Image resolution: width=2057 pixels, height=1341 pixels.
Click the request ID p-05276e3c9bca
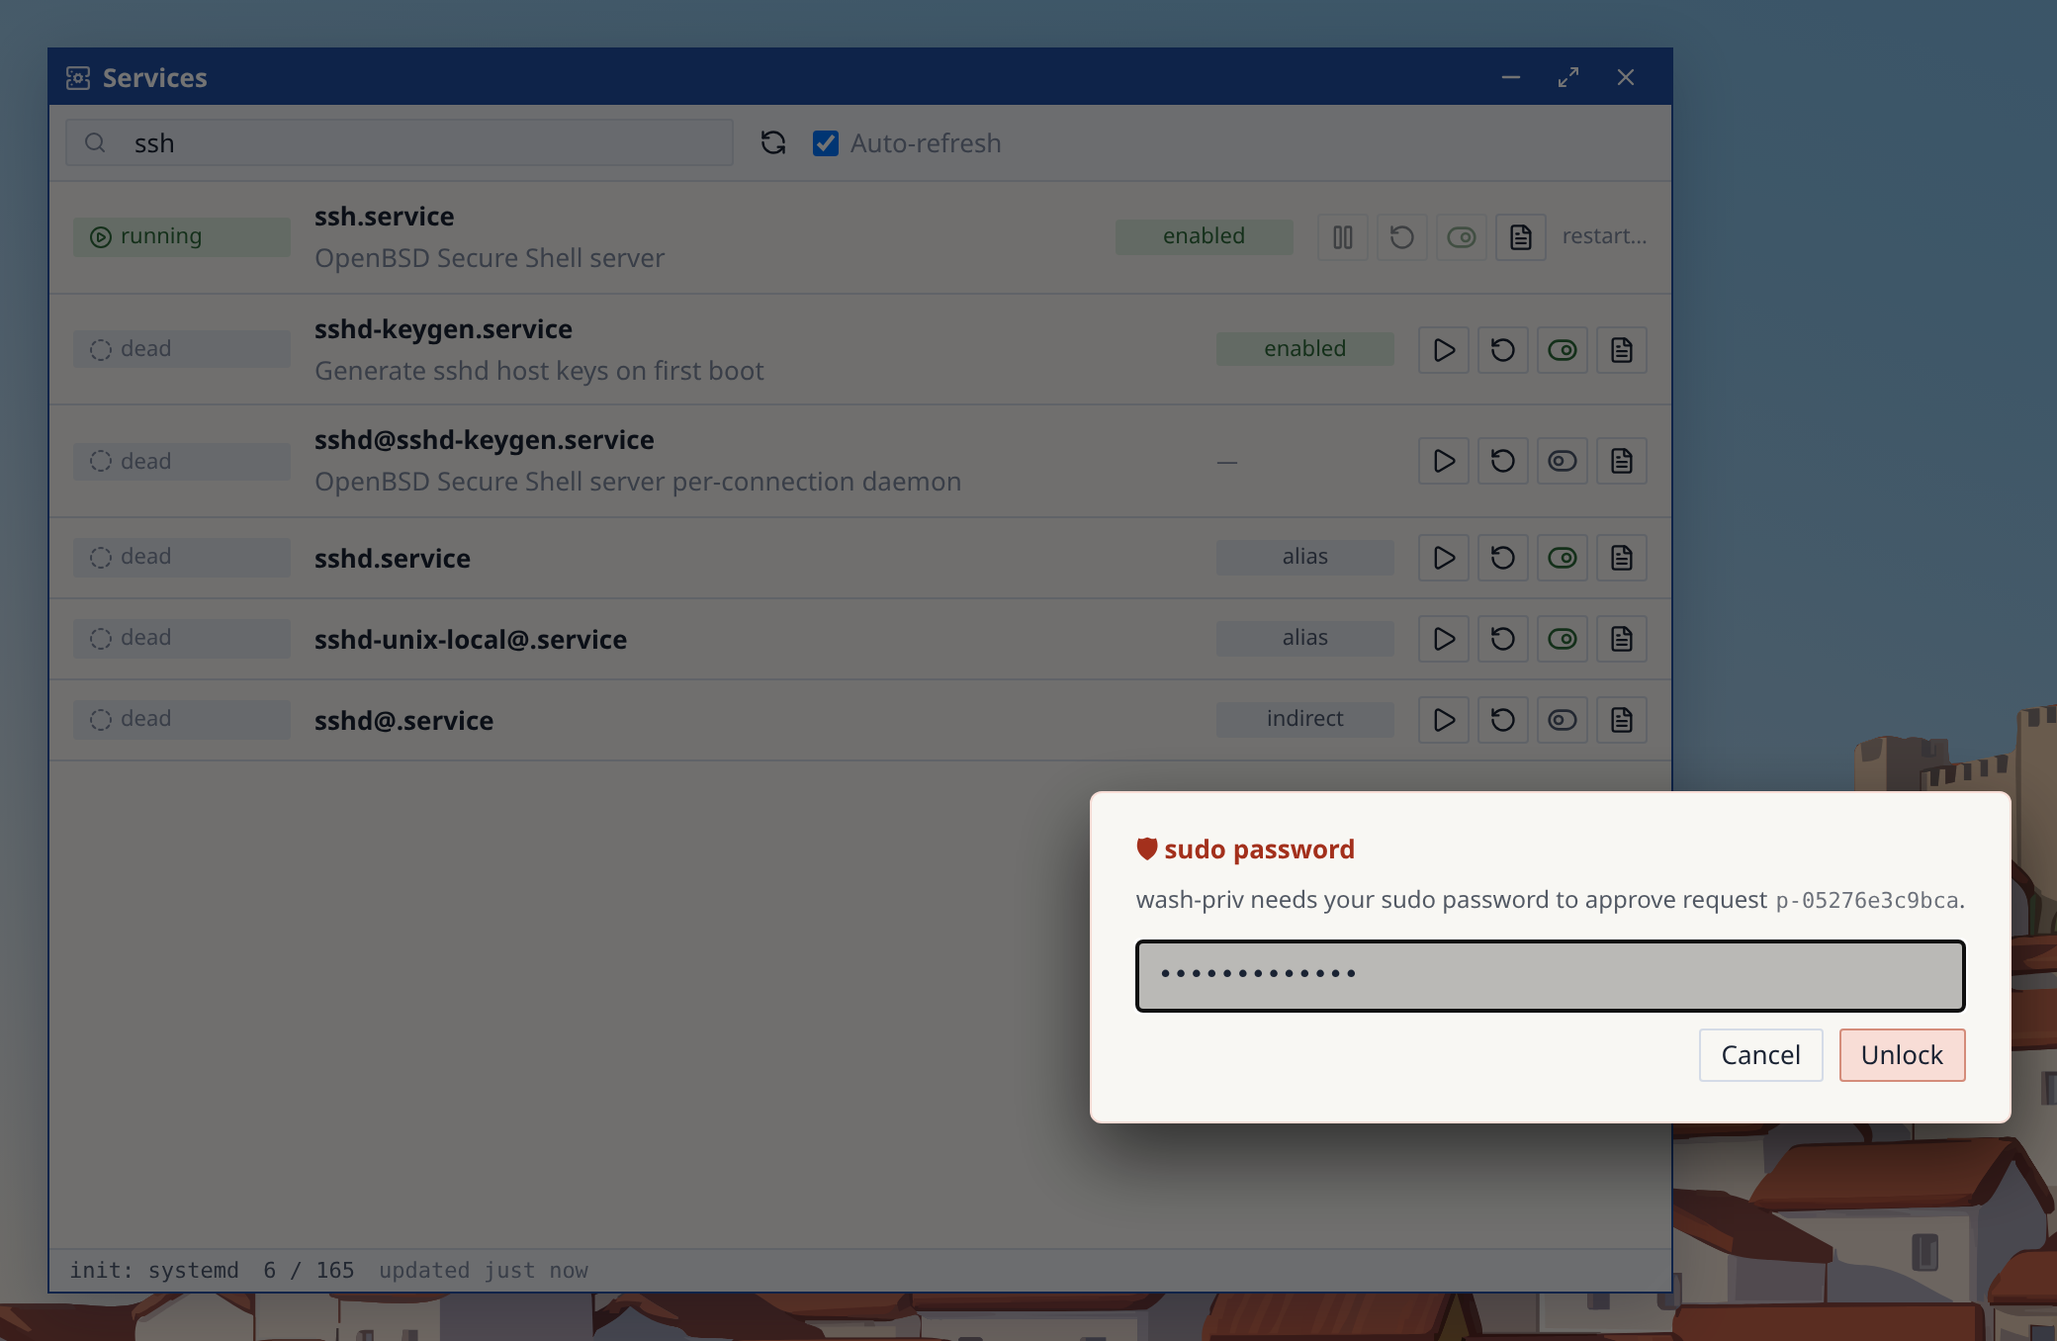pyautogui.click(x=1867, y=901)
